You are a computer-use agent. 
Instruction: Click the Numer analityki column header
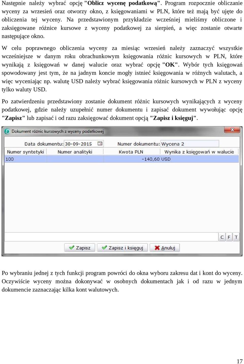pyautogui.click(x=75, y=152)
